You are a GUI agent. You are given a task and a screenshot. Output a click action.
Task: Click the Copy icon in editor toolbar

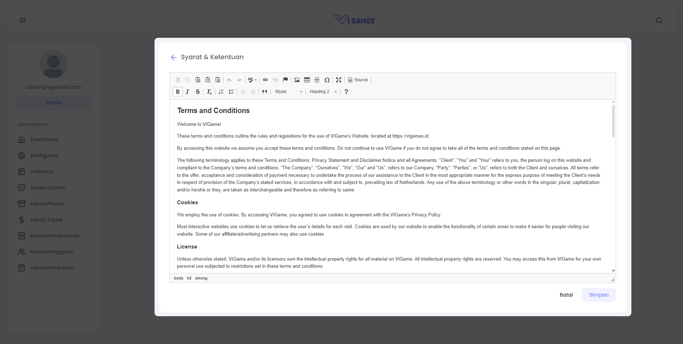point(188,80)
